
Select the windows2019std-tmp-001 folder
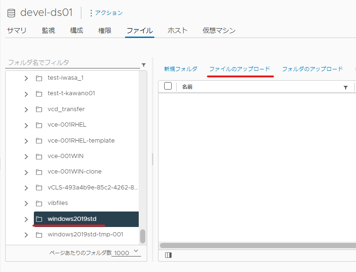(86, 234)
